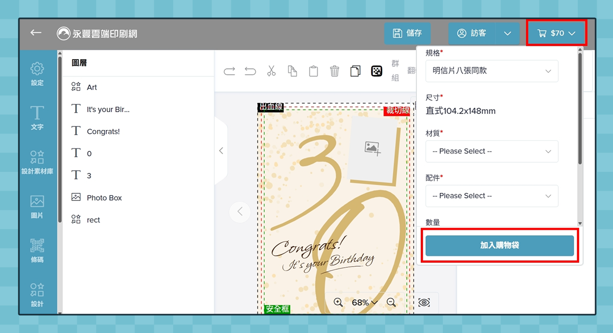Click the undo arrow icon
The image size is (613, 333).
[x=250, y=71]
